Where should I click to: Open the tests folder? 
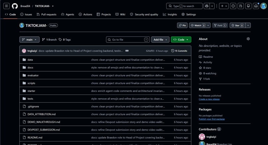tap(30, 99)
